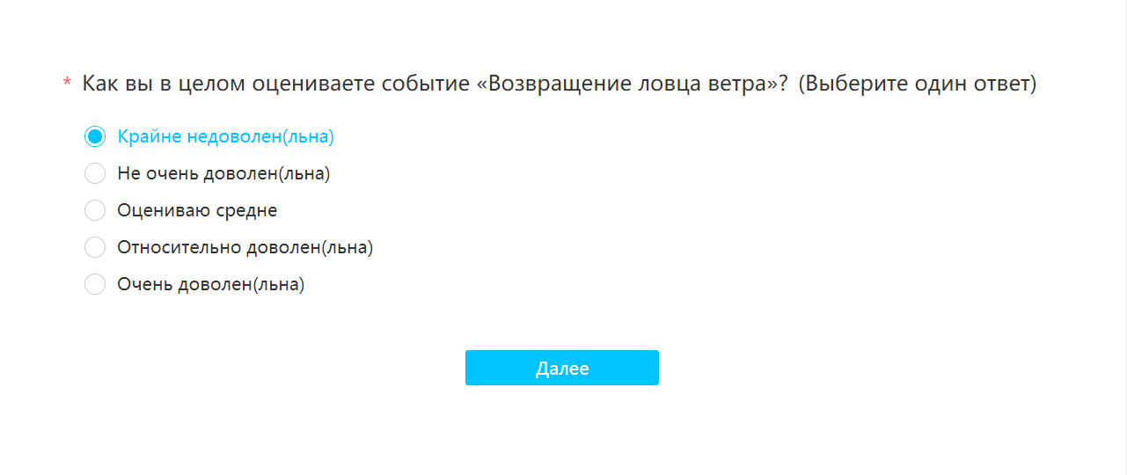Choose the highest satisfaction rating option
Image resolution: width=1127 pixels, height=475 pixels.
coord(95,285)
